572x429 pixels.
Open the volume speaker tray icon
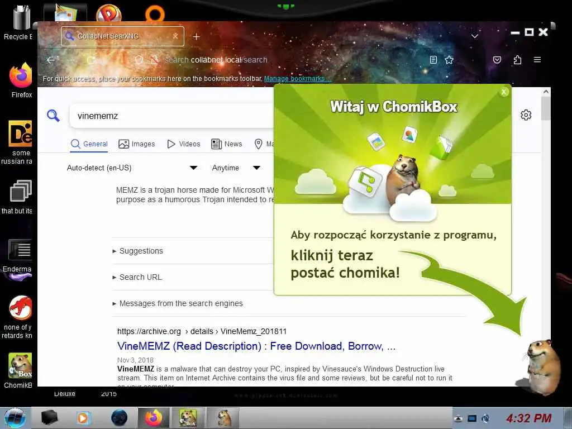pos(485,418)
